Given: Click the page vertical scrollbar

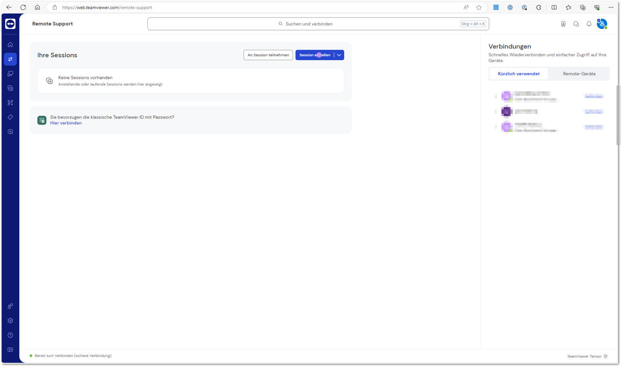Looking at the screenshot, I should (618, 115).
